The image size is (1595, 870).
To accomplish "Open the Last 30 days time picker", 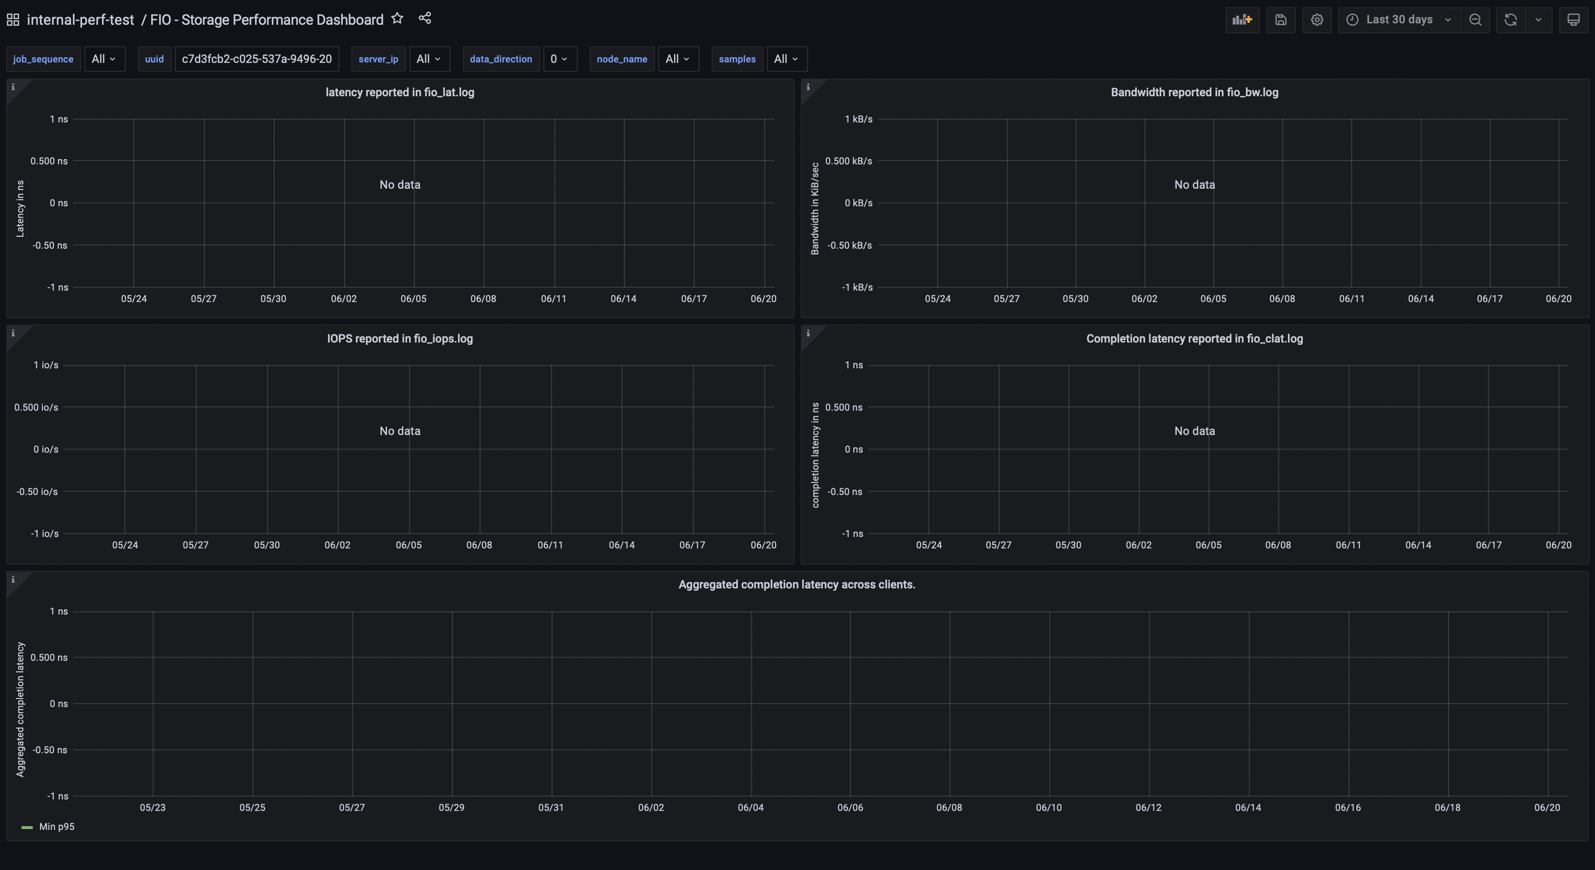I will coord(1398,20).
